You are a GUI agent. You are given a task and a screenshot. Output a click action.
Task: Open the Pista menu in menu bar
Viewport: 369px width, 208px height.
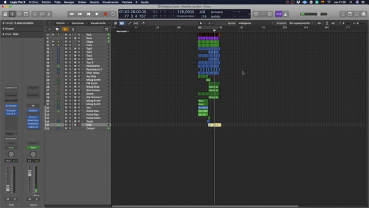pyautogui.click(x=58, y=2)
